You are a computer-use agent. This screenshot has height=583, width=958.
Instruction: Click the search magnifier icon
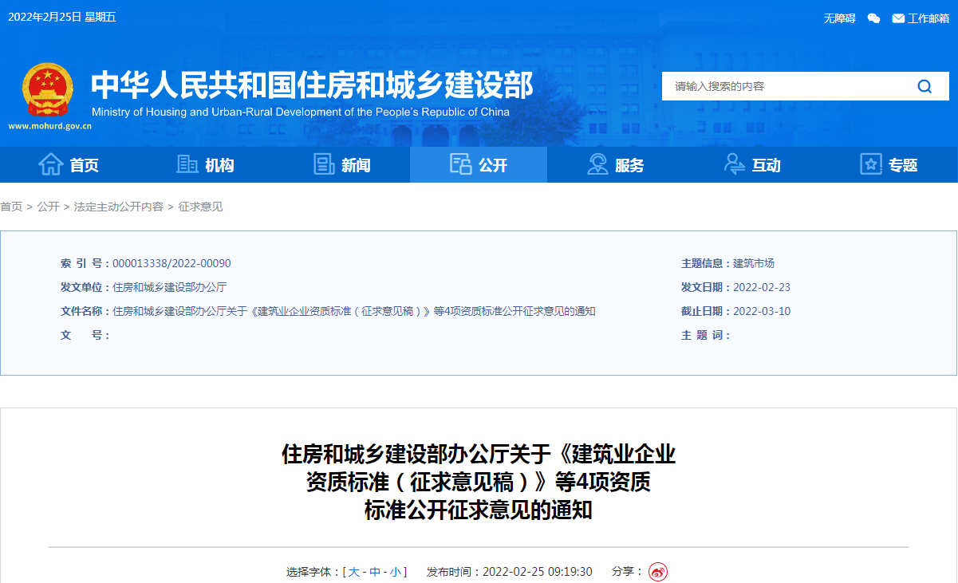(x=924, y=86)
